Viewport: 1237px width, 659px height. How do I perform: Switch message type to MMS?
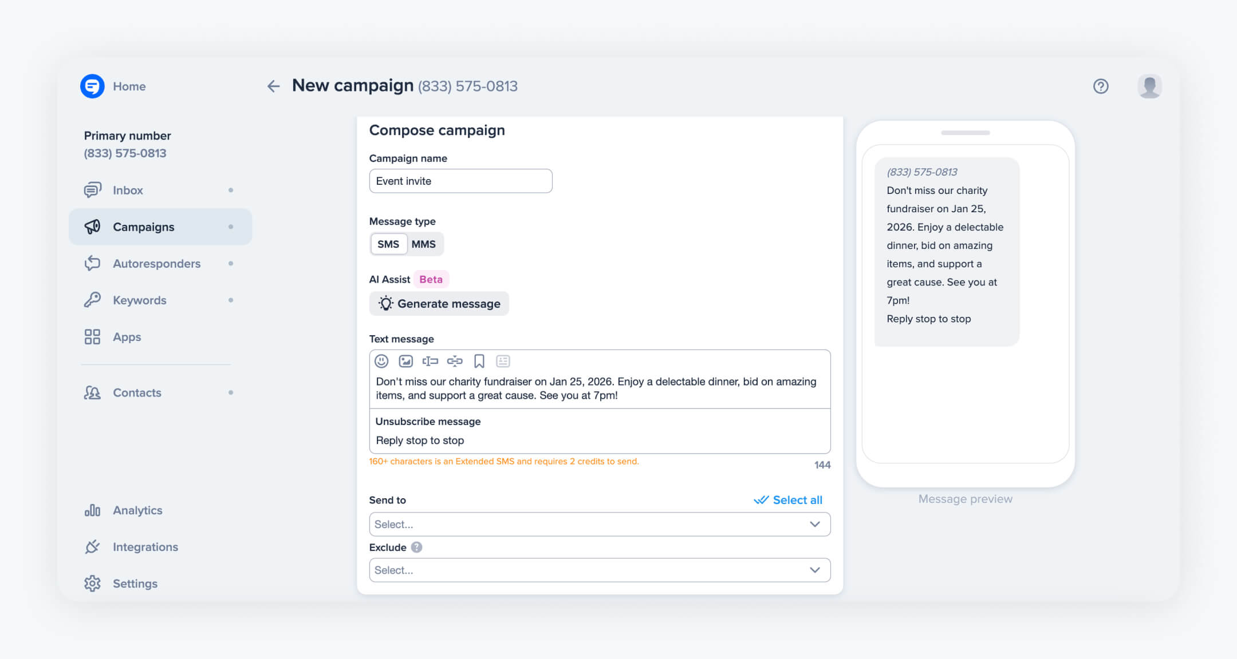(423, 244)
